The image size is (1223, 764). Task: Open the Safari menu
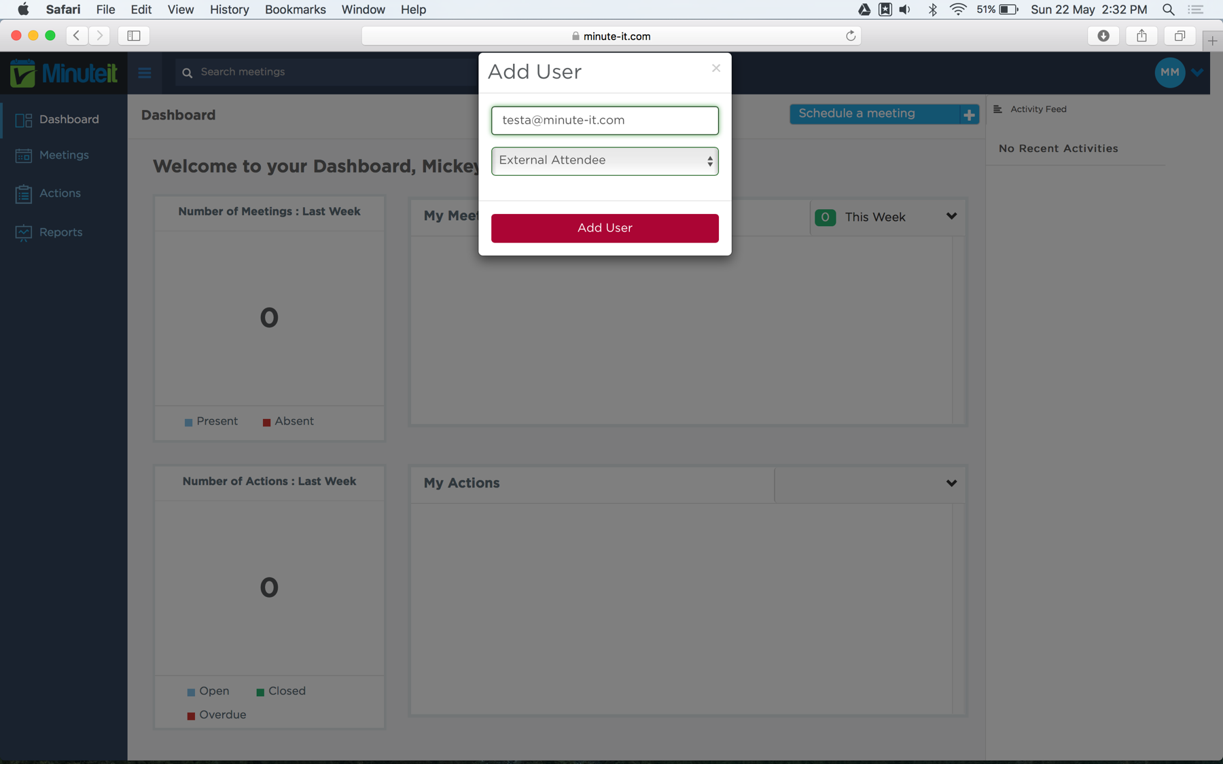tap(63, 10)
